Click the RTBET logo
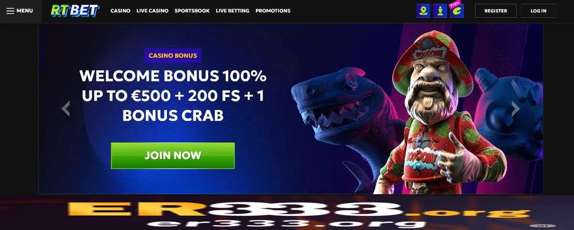The image size is (574, 230). (76, 11)
